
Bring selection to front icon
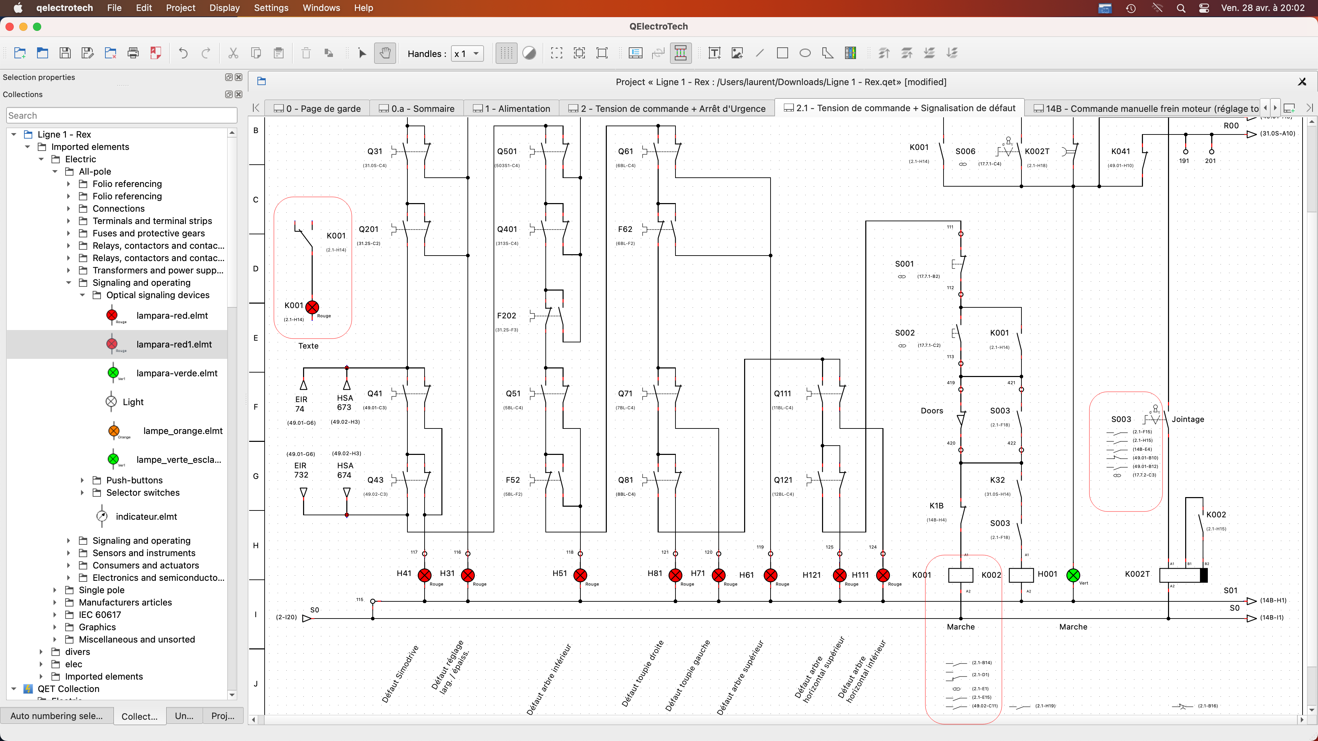(x=884, y=53)
